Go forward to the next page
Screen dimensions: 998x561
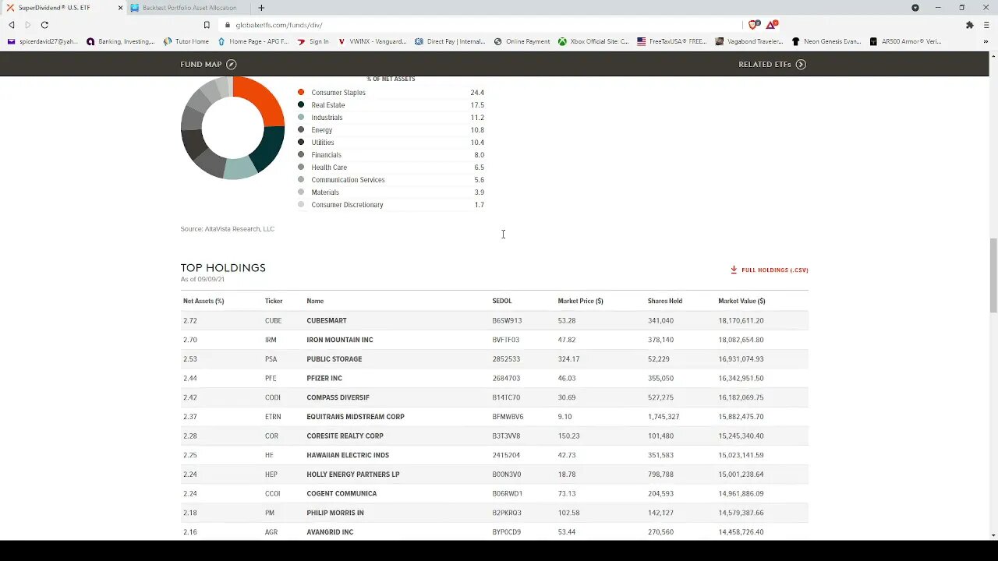[28, 25]
